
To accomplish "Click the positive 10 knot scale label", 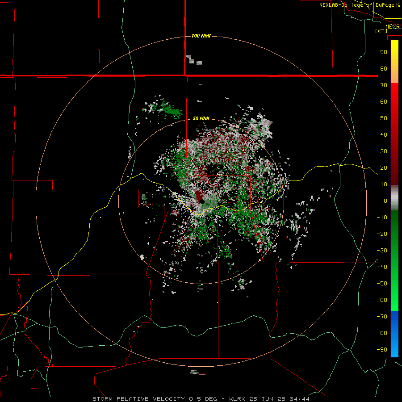I will (x=384, y=184).
